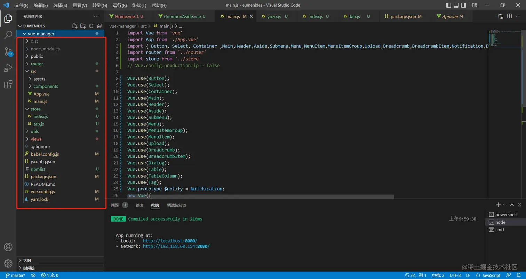Collapse all folders in explorer
Viewport: 526px width, 279px height.
tap(99, 26)
